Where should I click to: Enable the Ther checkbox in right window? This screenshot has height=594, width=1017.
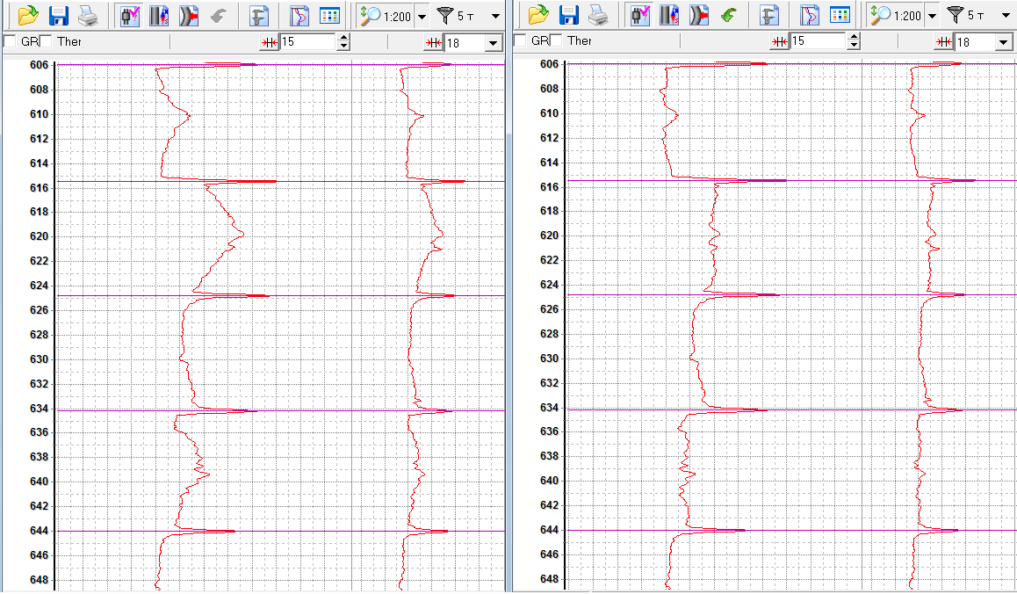click(556, 41)
